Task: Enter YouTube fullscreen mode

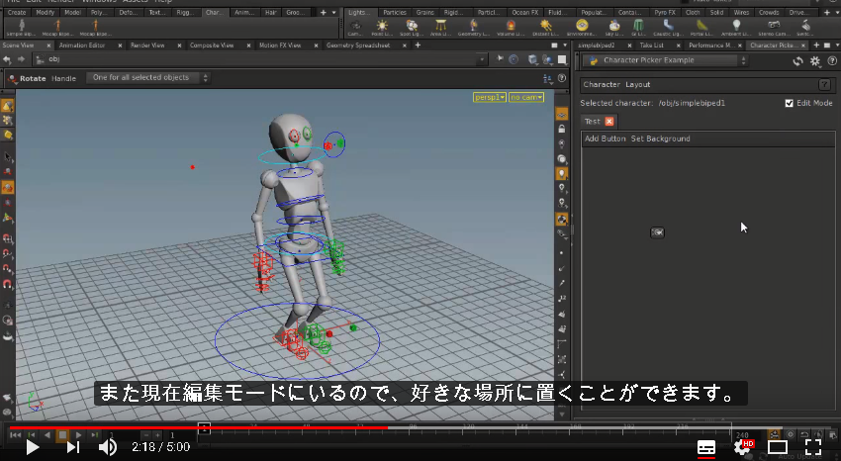Action: click(x=813, y=446)
